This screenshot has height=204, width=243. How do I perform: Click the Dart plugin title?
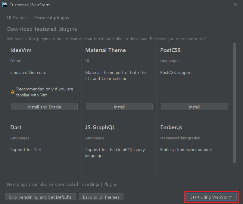point(16,127)
